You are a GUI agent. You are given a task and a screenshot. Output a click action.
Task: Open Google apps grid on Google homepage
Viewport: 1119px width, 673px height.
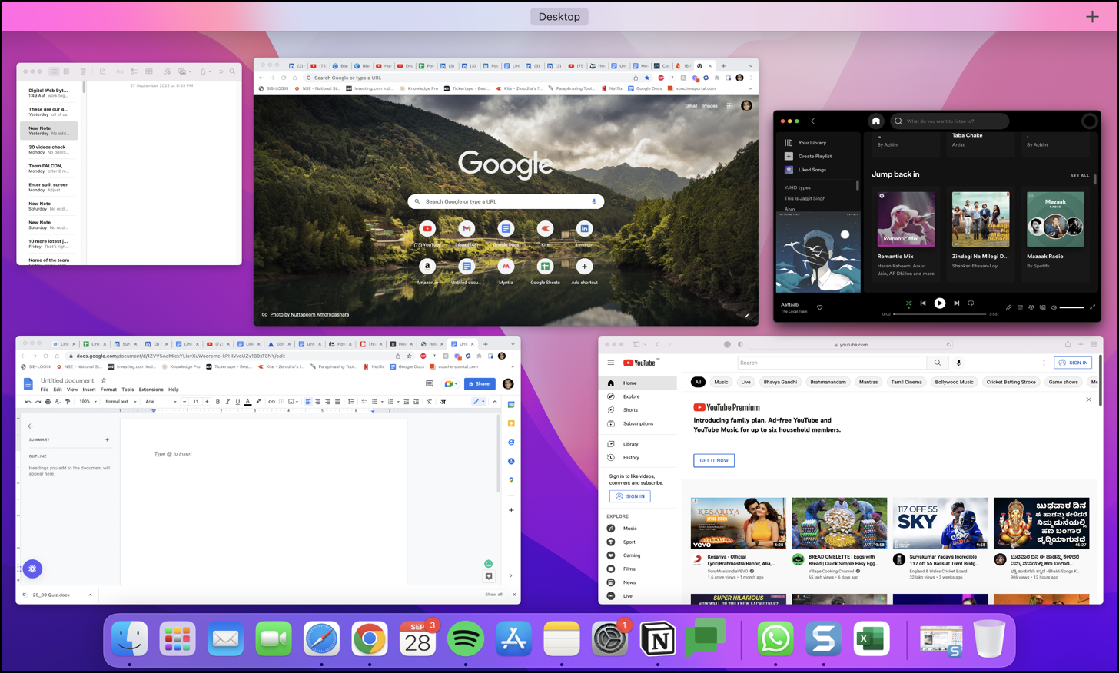[729, 106]
